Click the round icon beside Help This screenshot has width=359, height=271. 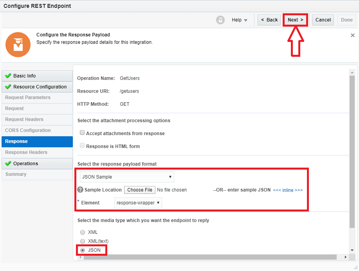point(220,20)
